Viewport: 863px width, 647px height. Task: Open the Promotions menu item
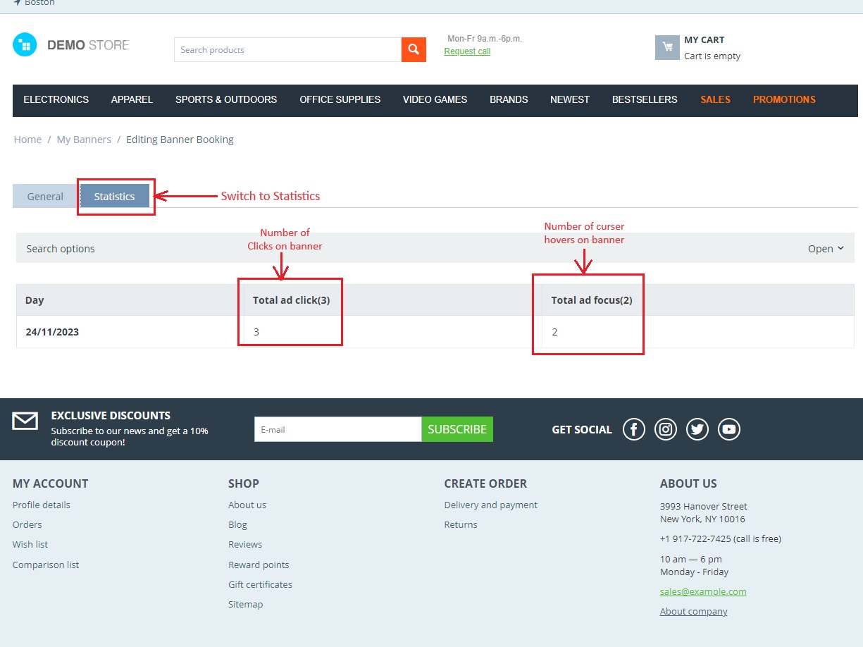[784, 99]
